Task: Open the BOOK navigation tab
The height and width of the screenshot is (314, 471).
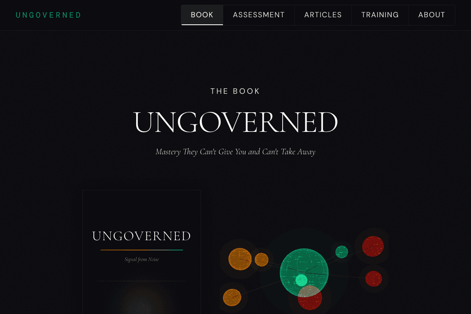Action: click(202, 15)
